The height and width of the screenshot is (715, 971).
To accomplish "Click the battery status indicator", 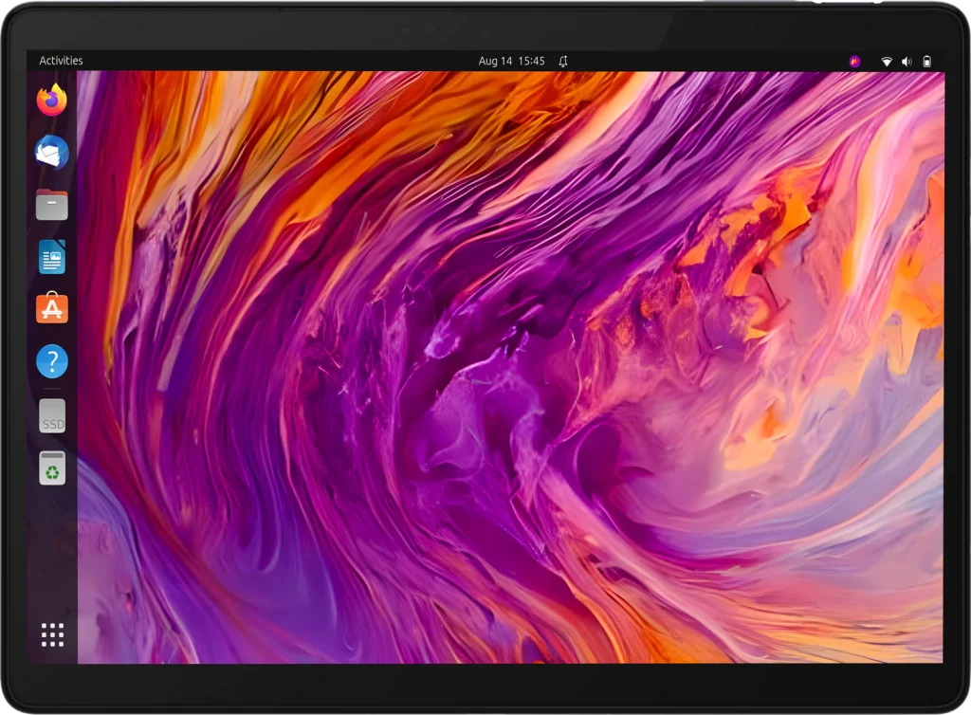I will click(927, 61).
